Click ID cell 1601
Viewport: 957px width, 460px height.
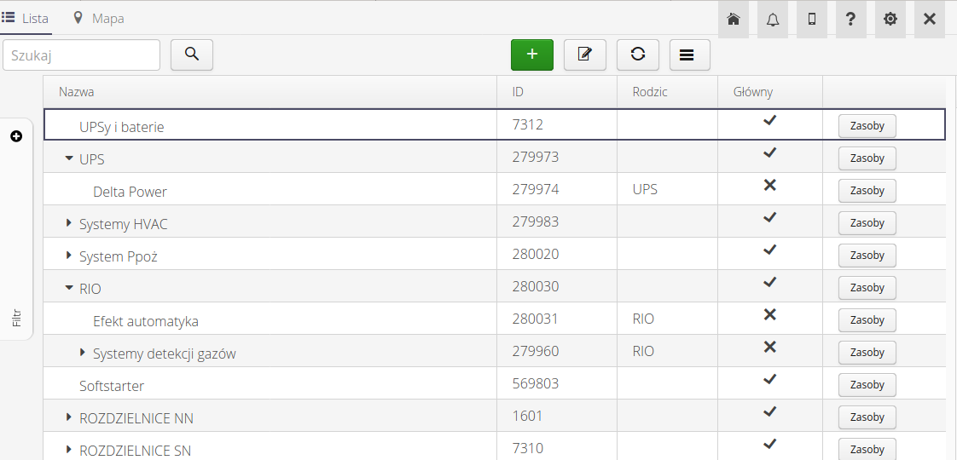click(527, 417)
